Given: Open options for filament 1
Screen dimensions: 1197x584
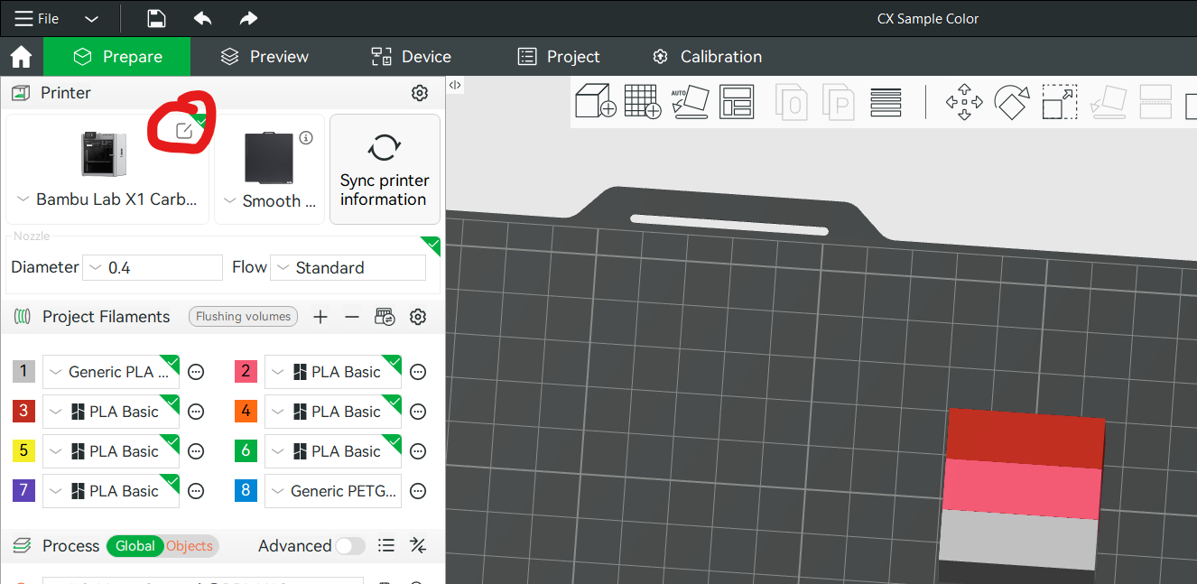Looking at the screenshot, I should click(196, 372).
